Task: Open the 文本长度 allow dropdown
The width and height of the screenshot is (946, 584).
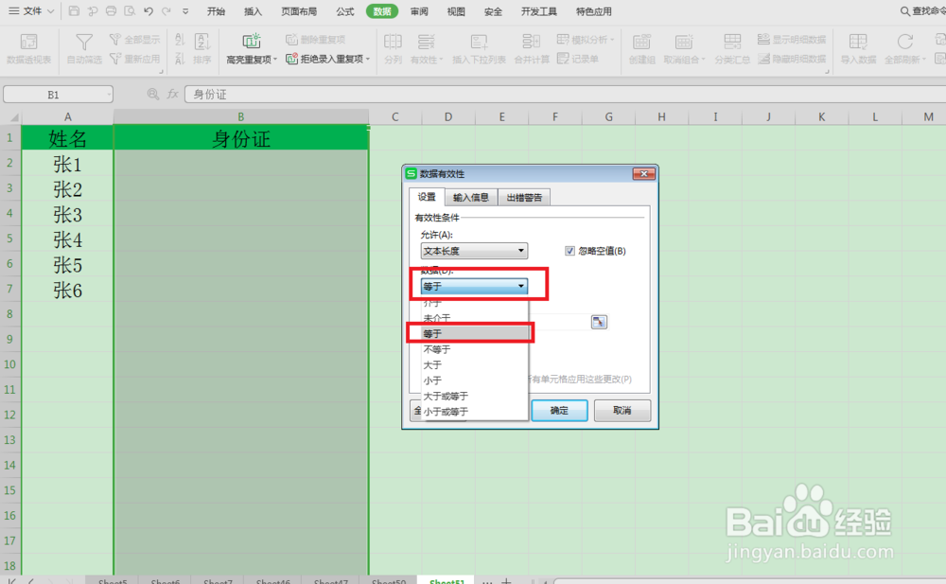Action: coord(521,250)
